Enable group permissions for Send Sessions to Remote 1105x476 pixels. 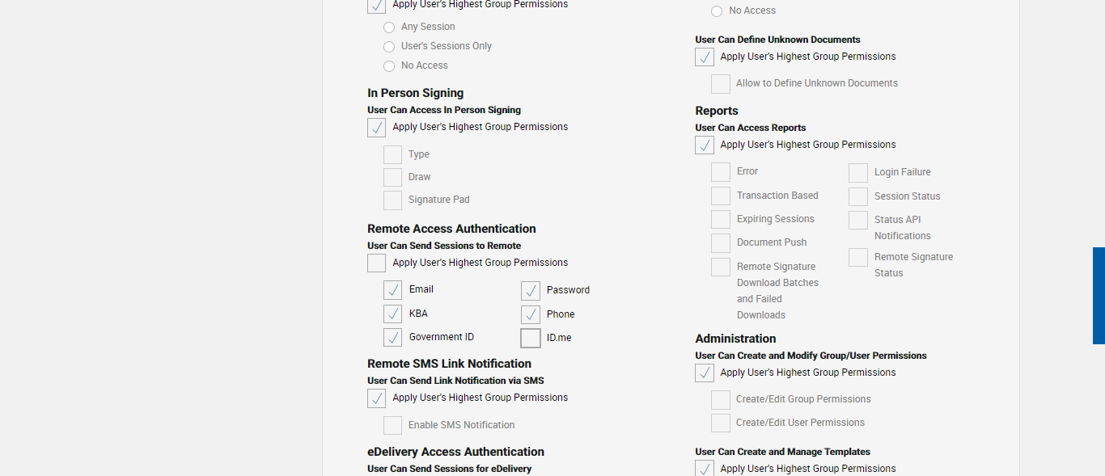(x=377, y=263)
